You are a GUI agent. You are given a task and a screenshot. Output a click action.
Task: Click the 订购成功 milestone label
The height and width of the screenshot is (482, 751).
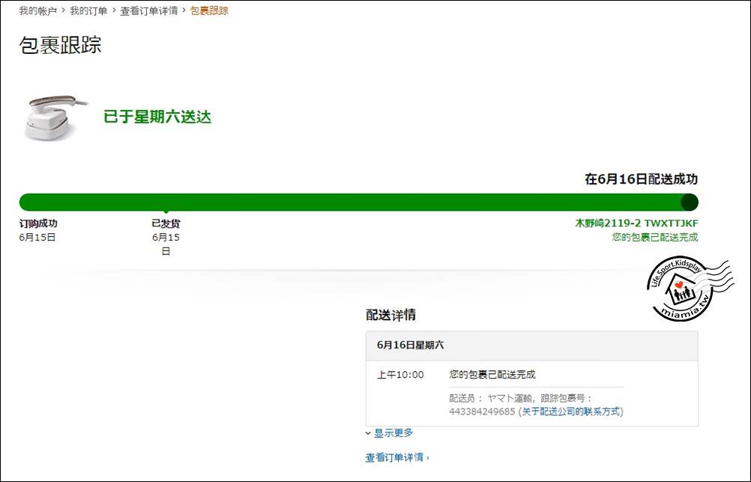click(x=37, y=223)
